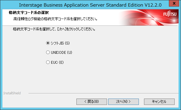Go back with the < 戻る(B) button
The image size is (181, 110).
pos(92,102)
